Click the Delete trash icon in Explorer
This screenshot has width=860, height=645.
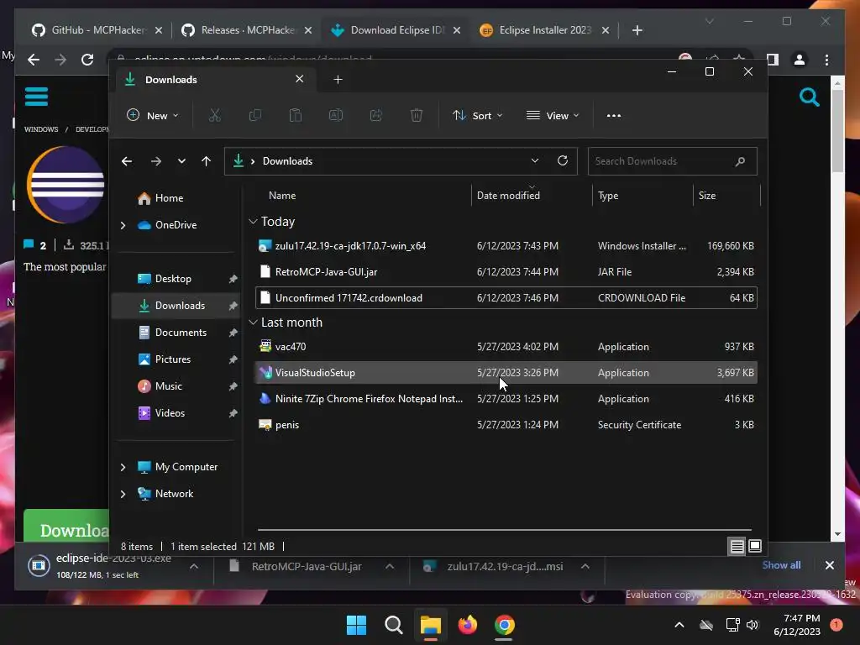(417, 116)
